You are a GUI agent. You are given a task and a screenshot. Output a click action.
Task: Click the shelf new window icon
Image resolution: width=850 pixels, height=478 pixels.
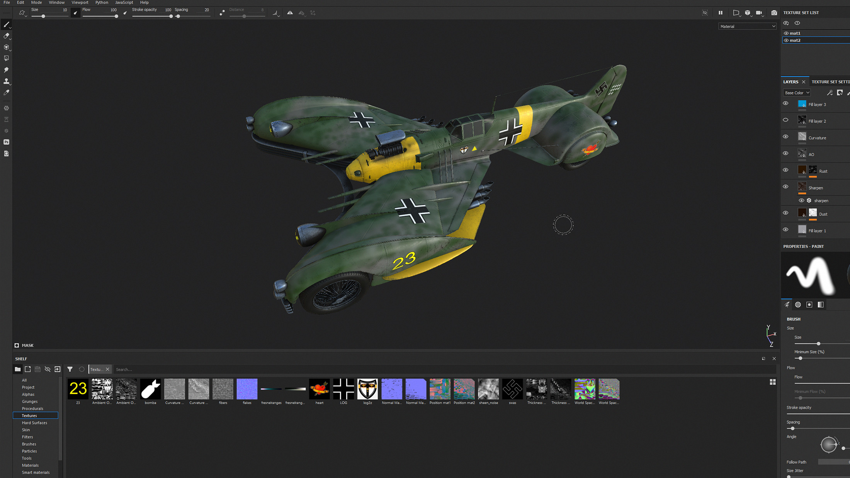[x=28, y=370]
